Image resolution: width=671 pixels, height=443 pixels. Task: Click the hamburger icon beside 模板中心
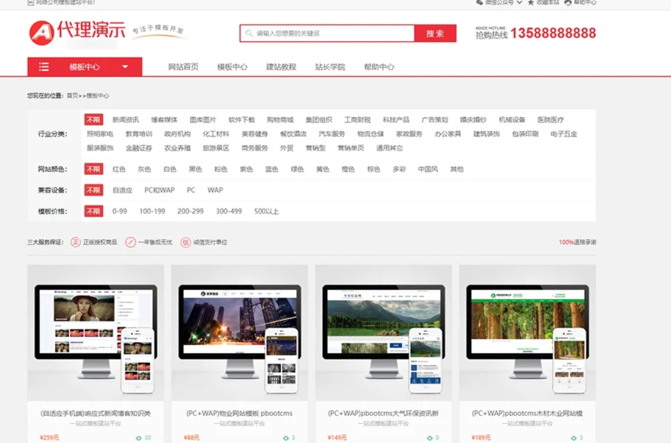[x=44, y=67]
